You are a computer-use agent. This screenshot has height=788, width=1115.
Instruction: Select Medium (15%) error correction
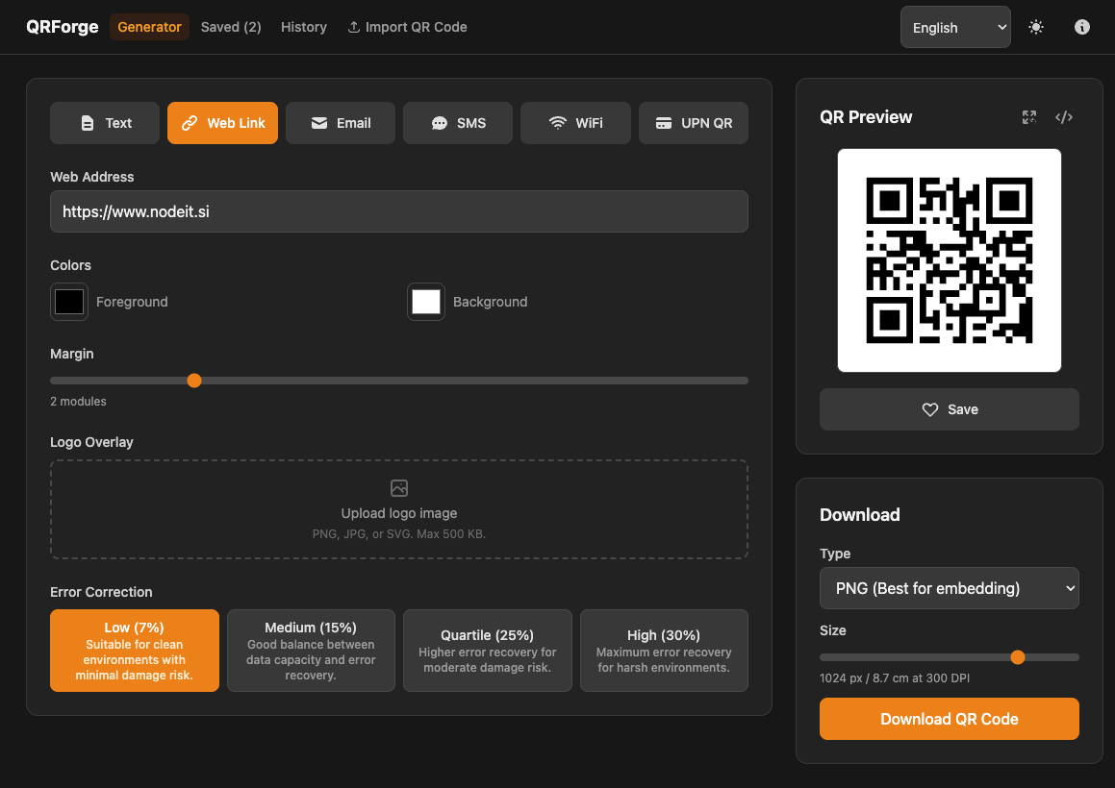pos(311,651)
